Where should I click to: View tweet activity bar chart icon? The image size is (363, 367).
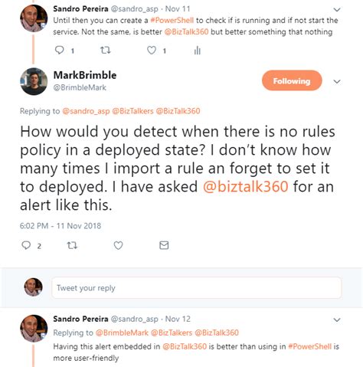coord(198,51)
